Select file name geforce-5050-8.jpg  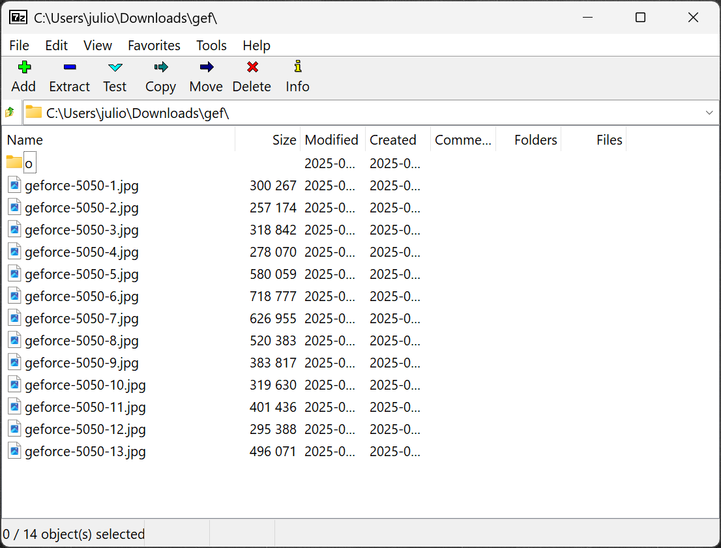(x=82, y=341)
